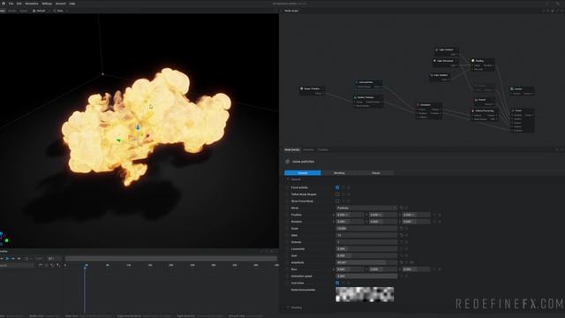Click the Bias Y field

point(383,269)
